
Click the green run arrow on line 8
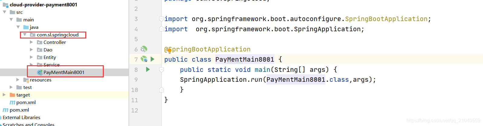(148, 69)
